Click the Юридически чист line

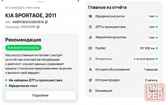tap(23, 86)
